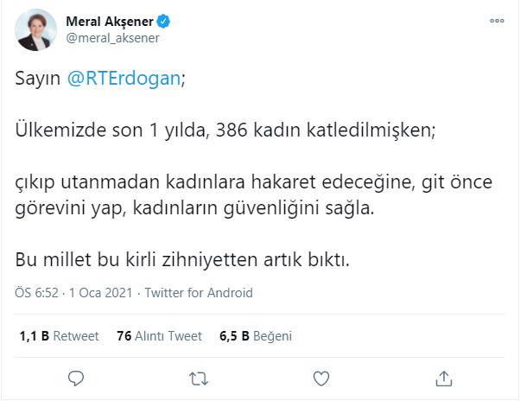Open Meral Akşener's profile picture

(x=34, y=29)
